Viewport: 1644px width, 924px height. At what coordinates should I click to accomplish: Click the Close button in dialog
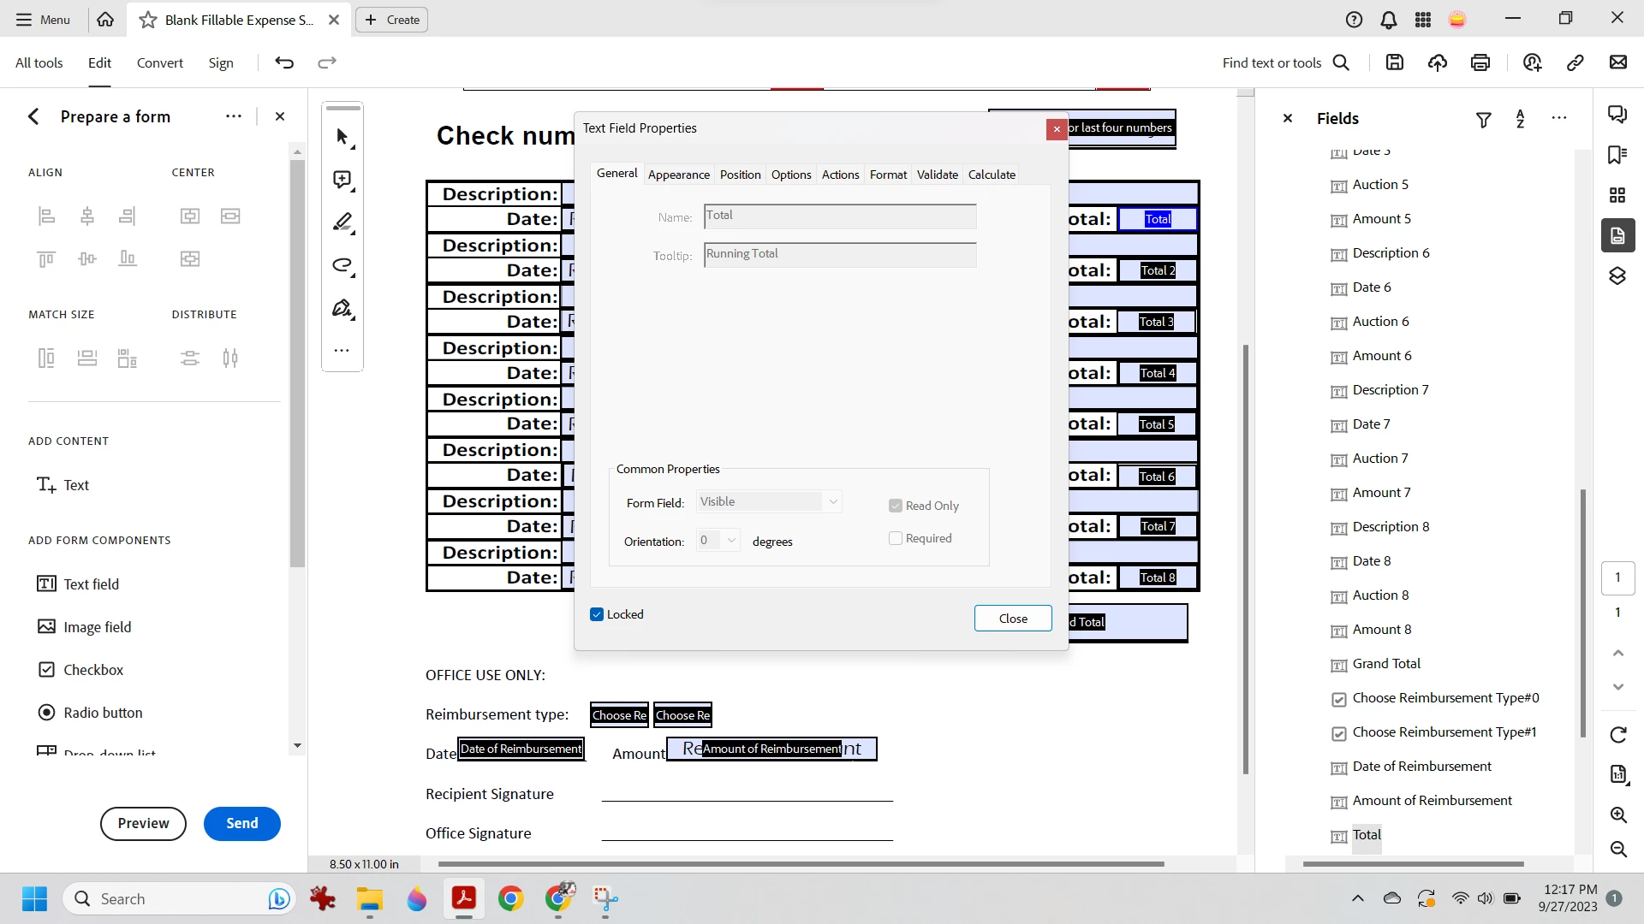click(x=1013, y=619)
